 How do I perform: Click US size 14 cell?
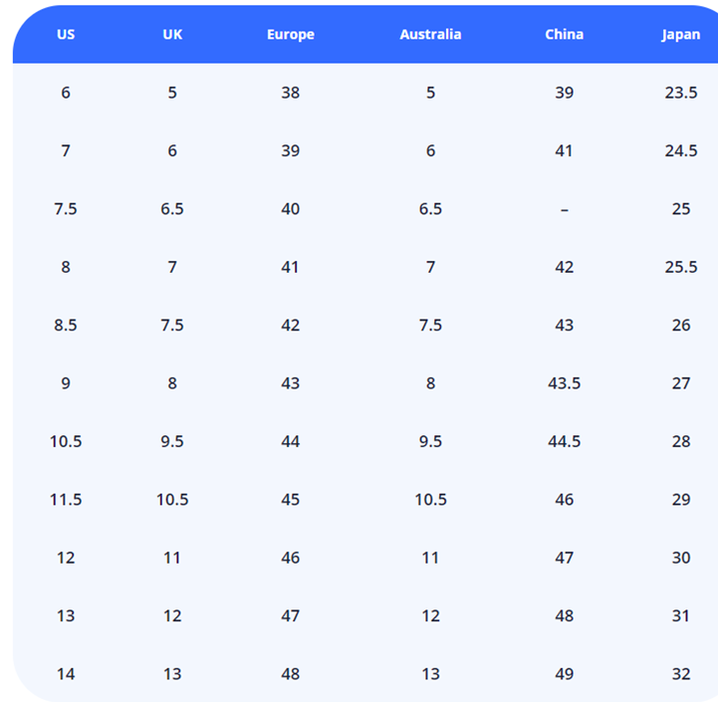66,674
